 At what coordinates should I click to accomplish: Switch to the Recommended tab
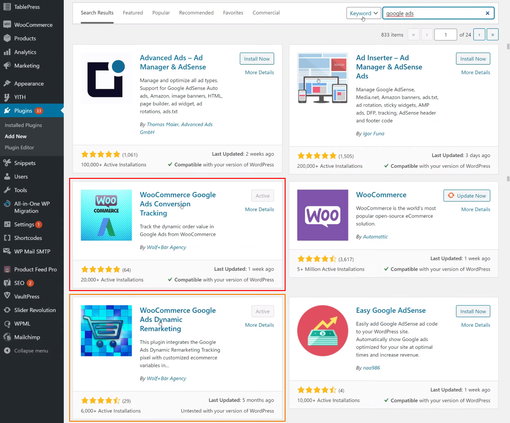pyautogui.click(x=196, y=13)
